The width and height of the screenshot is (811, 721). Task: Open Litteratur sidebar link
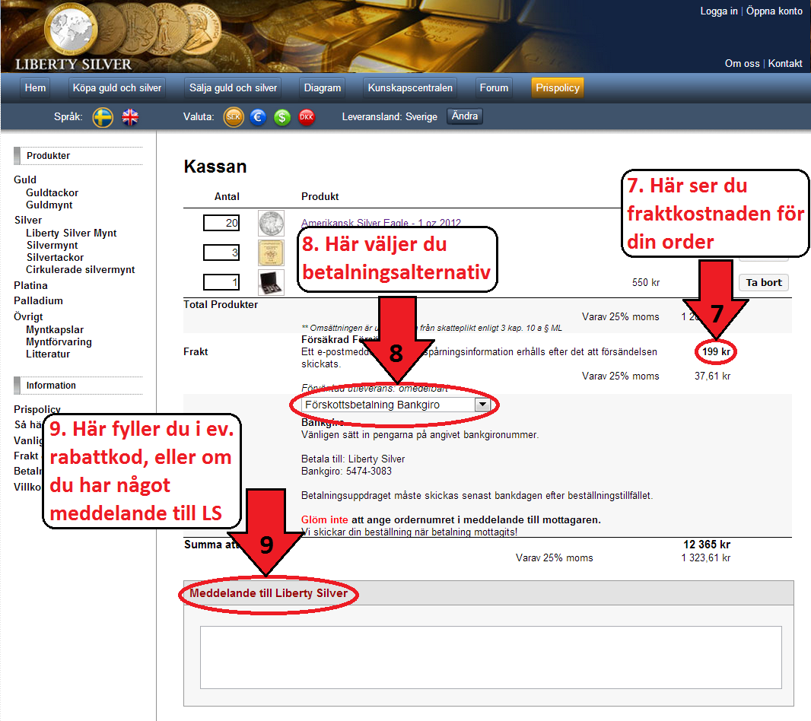(x=48, y=354)
